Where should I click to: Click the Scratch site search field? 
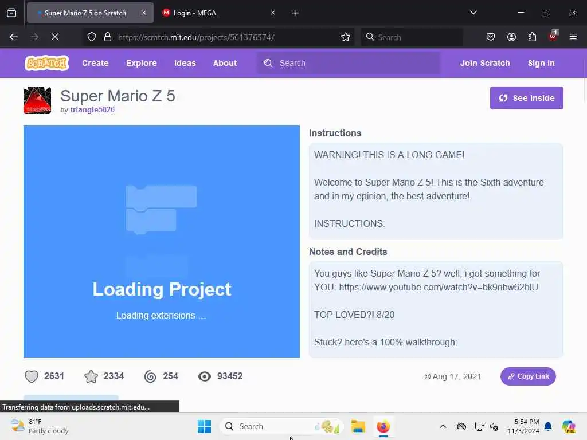point(349,63)
